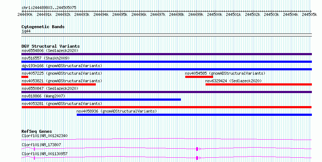Image resolution: width=322 pixels, height=162 pixels.
Task: Click the 244504k ruler tick label
Action: pos(291,14)
